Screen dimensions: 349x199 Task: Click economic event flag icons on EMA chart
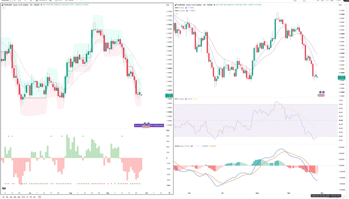coord(321,94)
